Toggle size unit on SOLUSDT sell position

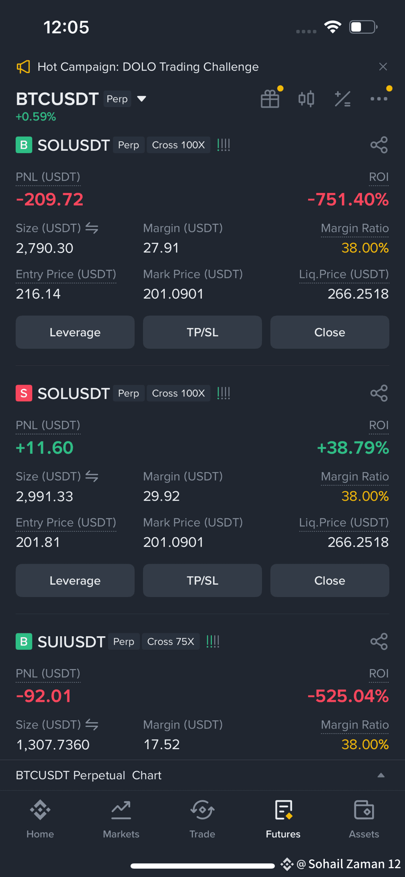coord(92,476)
